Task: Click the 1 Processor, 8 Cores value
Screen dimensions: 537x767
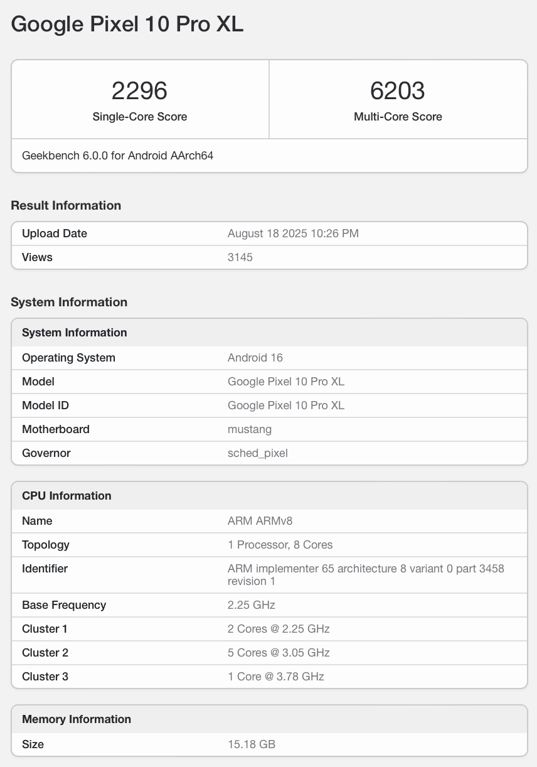Action: pyautogui.click(x=280, y=545)
